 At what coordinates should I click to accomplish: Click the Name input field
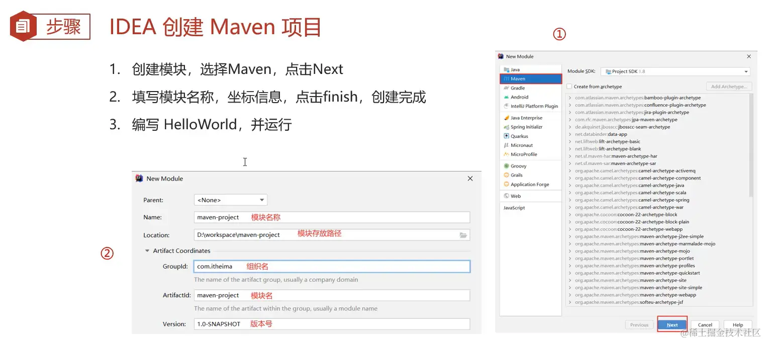(332, 217)
